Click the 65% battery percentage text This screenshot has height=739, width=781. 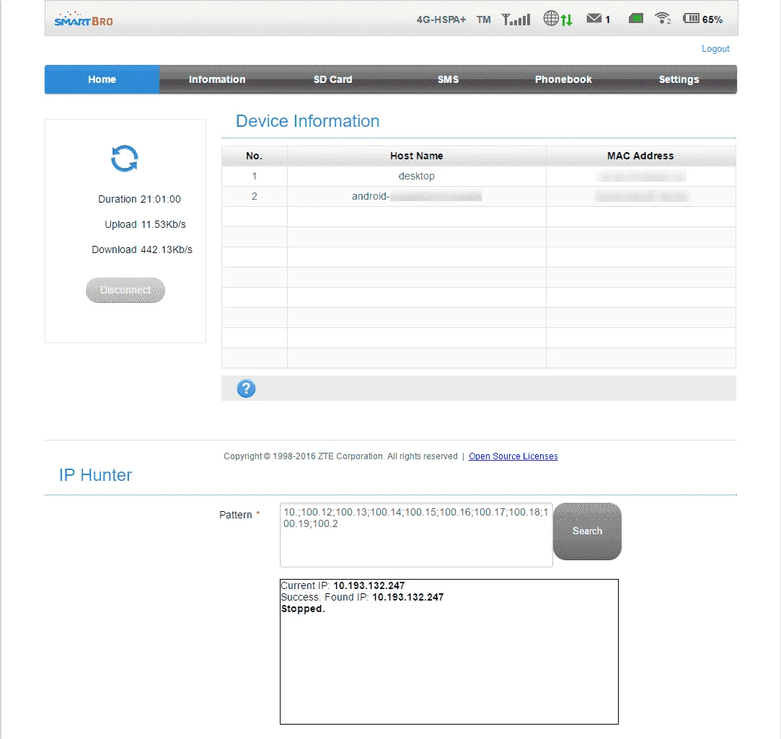712,19
